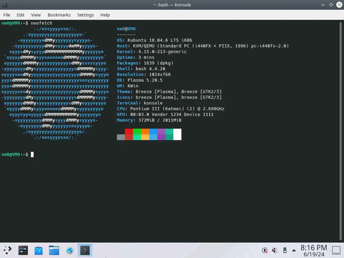344x258 pixels.
Task: Click the blue color block in neofetch
Action: [153, 134]
